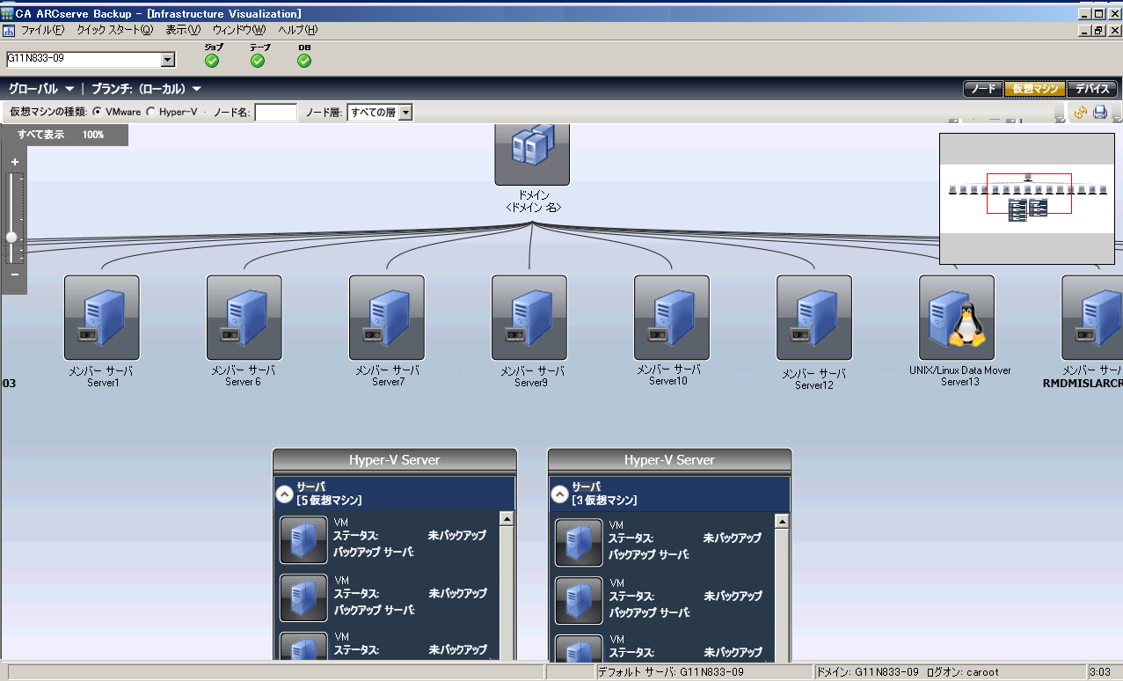Viewport: 1123px width, 681px height.
Task: Click the print icon in toolbar
Action: [1099, 113]
